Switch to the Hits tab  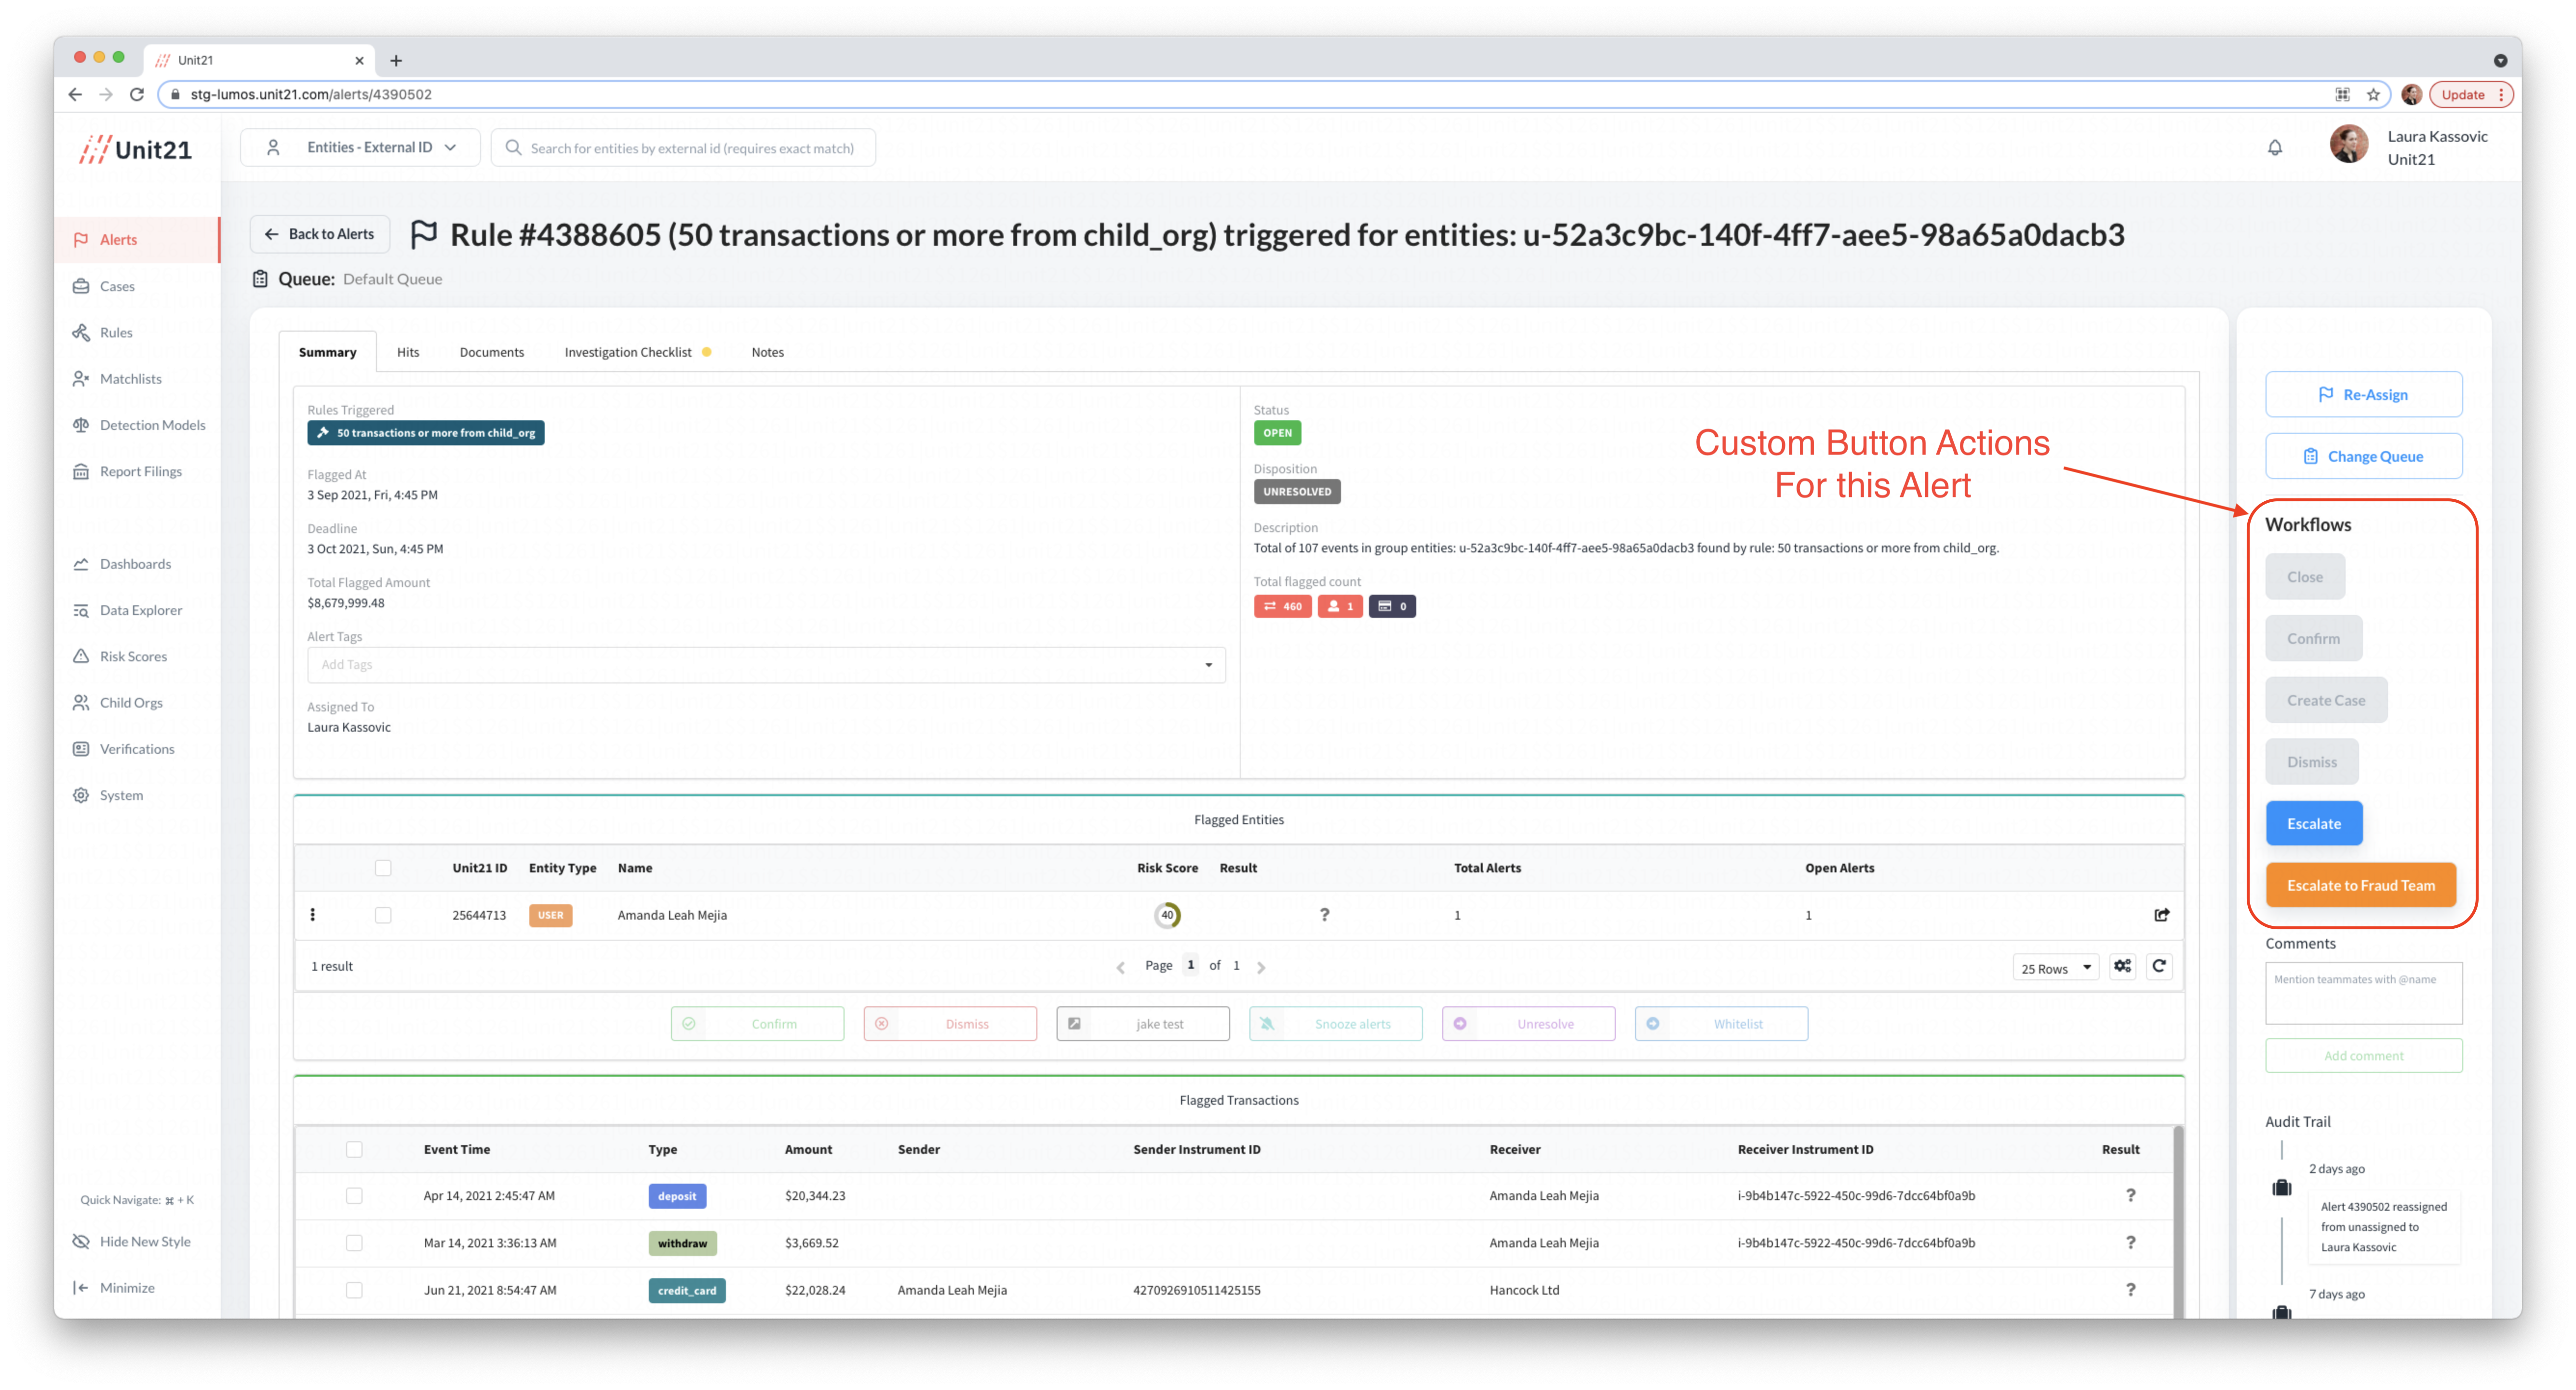[x=408, y=352]
